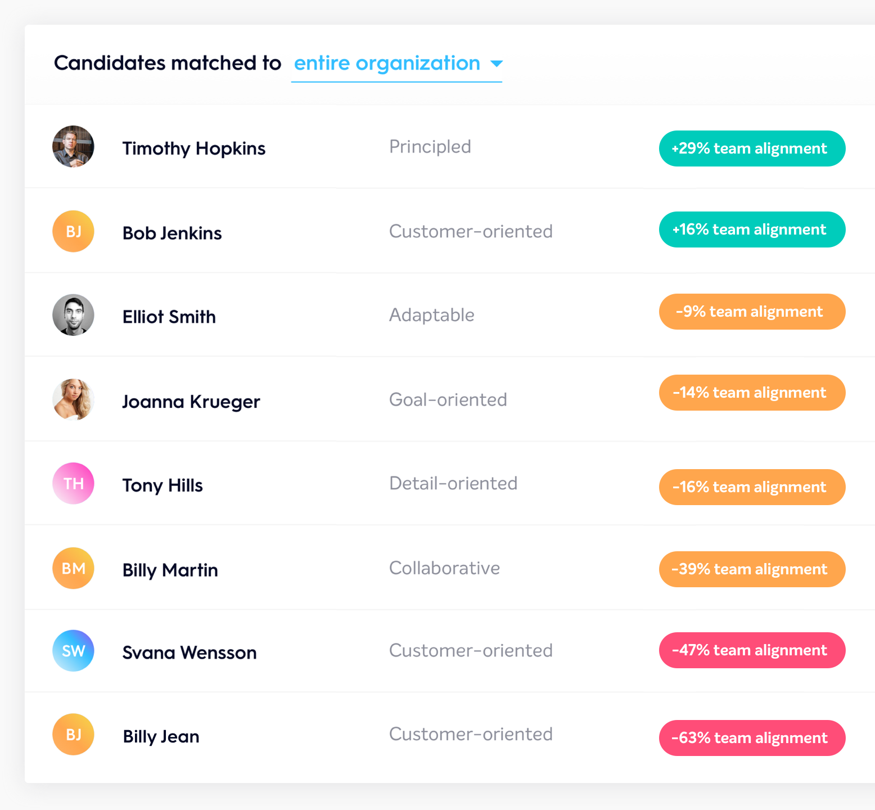
Task: Click Elliot Smith's Adaptable trait label
Action: pyautogui.click(x=431, y=315)
